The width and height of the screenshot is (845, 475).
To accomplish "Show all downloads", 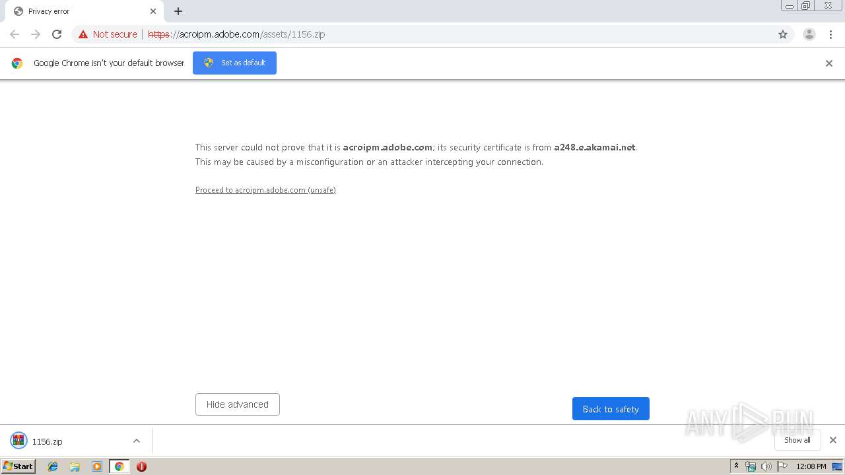I will (797, 440).
